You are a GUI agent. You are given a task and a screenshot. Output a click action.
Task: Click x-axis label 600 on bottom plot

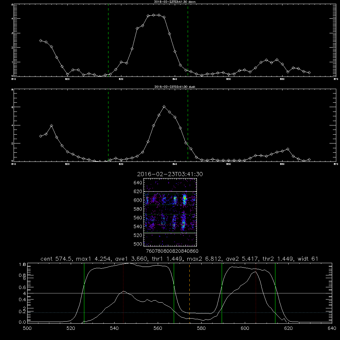(245, 328)
